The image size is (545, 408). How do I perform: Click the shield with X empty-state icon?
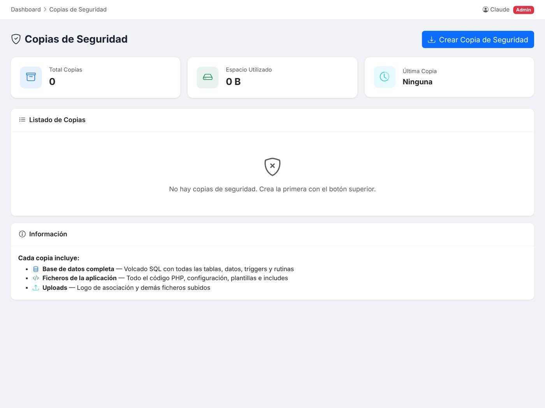click(272, 167)
